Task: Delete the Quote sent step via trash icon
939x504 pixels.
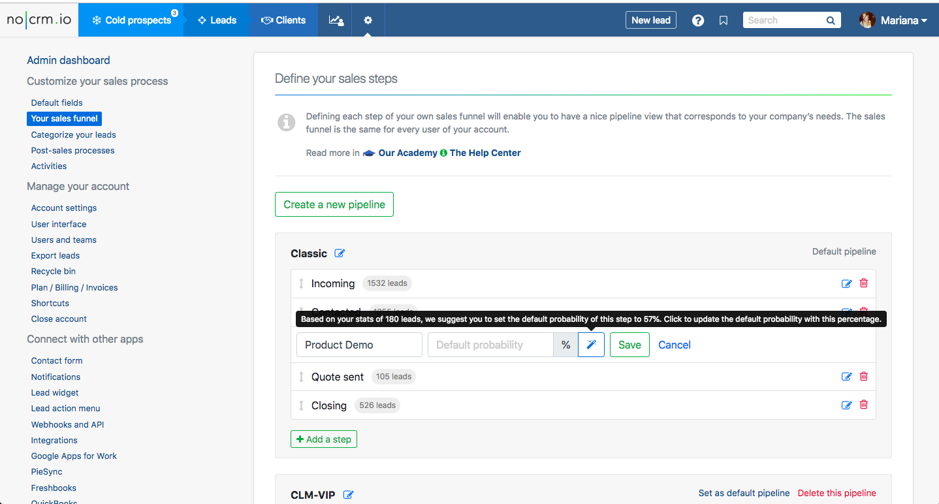Action: pos(864,376)
